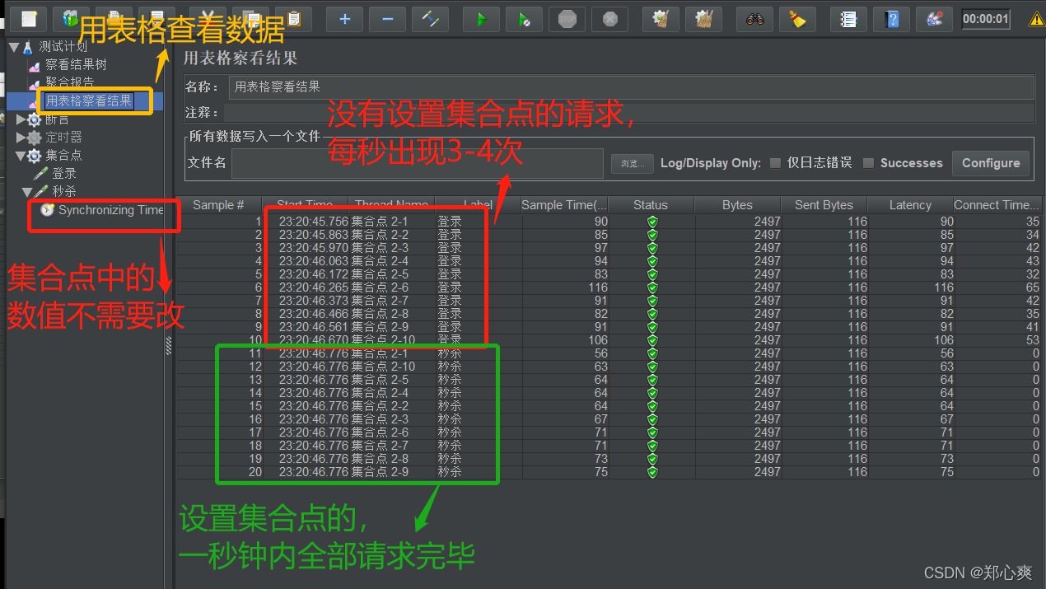Sort by Latency column header

coord(910,205)
